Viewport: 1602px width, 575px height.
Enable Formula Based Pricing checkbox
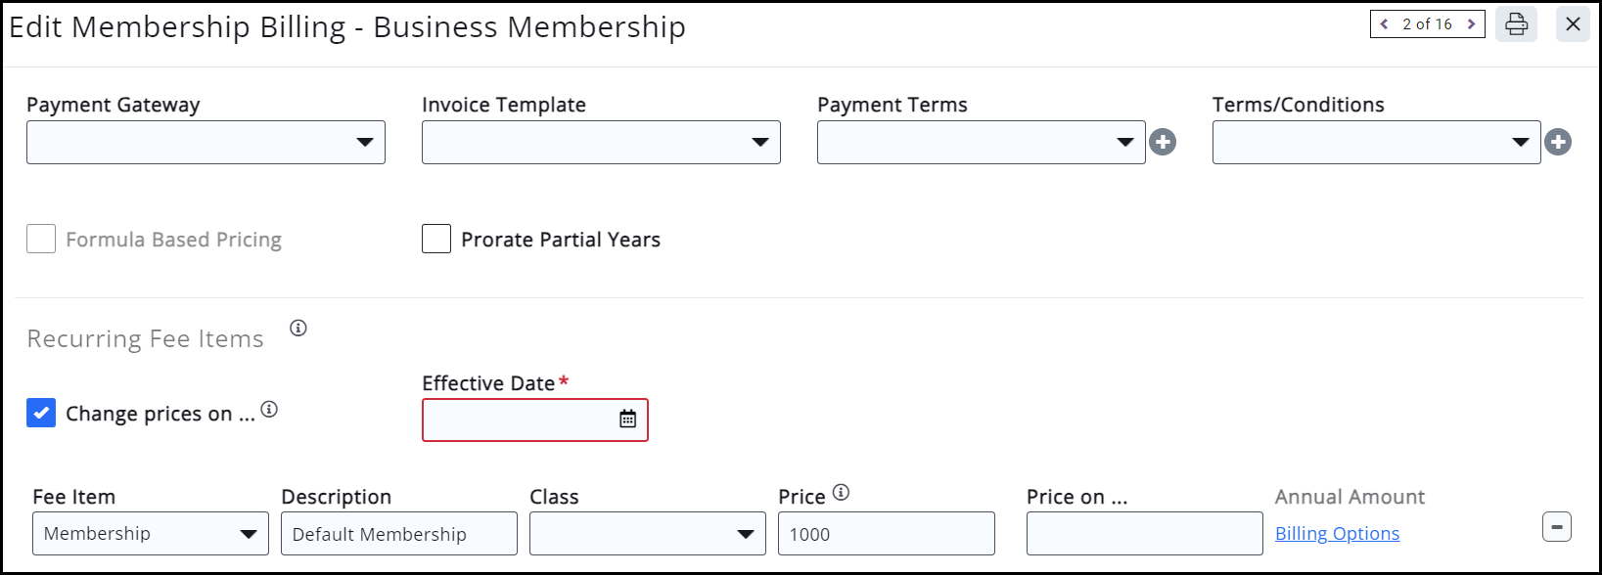[41, 240]
